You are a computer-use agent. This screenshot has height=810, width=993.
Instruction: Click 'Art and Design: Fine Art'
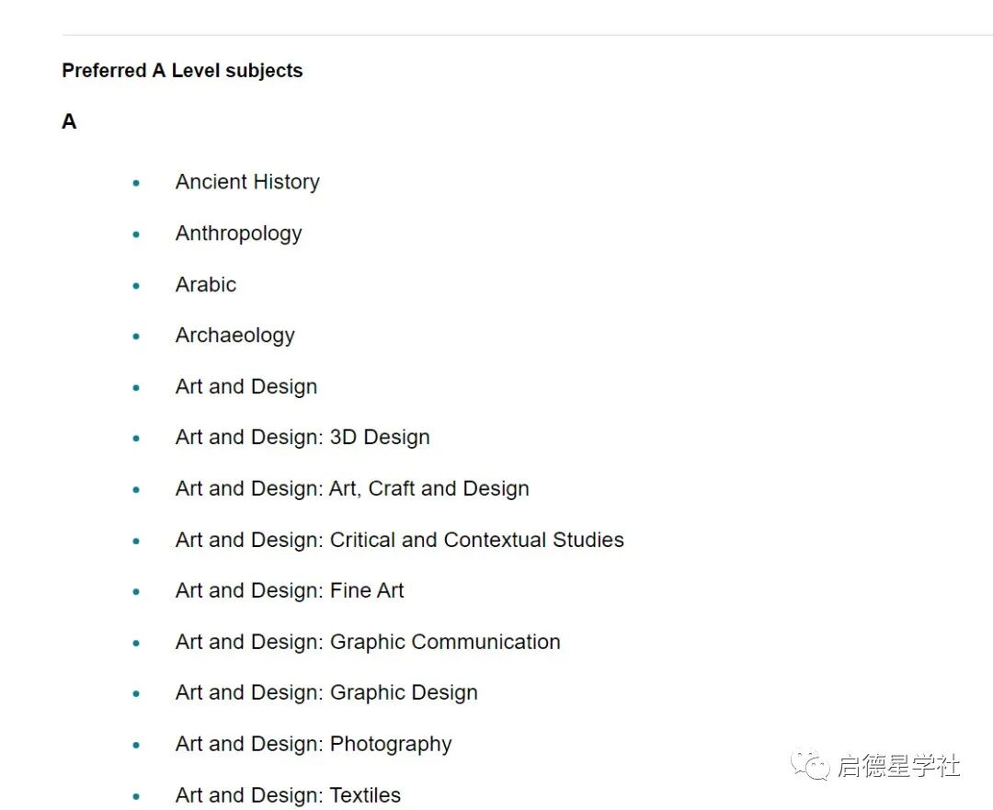click(x=290, y=590)
